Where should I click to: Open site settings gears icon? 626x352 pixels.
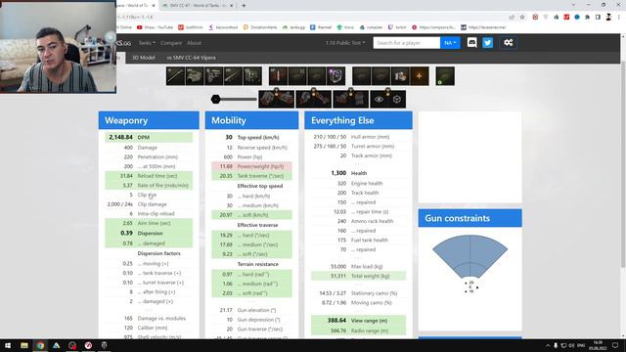509,43
